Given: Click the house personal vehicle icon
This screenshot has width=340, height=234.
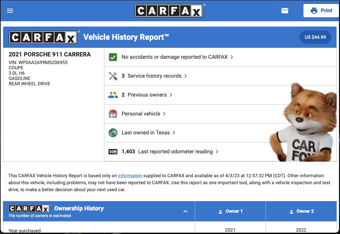Looking at the screenshot, I should (x=113, y=114).
